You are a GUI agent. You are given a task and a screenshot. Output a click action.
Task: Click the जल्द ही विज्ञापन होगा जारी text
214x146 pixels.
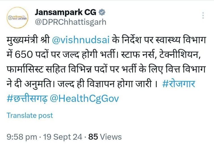click(x=105, y=84)
